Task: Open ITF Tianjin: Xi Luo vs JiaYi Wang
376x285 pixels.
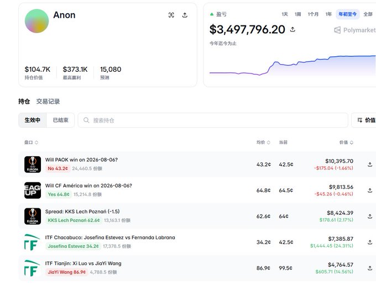Action: point(83,263)
